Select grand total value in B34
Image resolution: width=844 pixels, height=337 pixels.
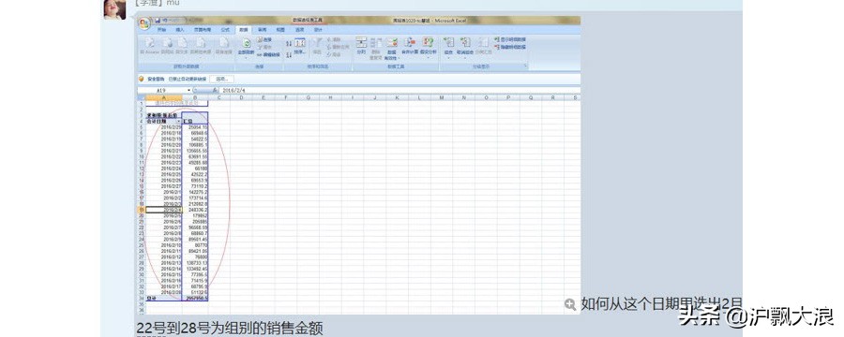(x=195, y=298)
